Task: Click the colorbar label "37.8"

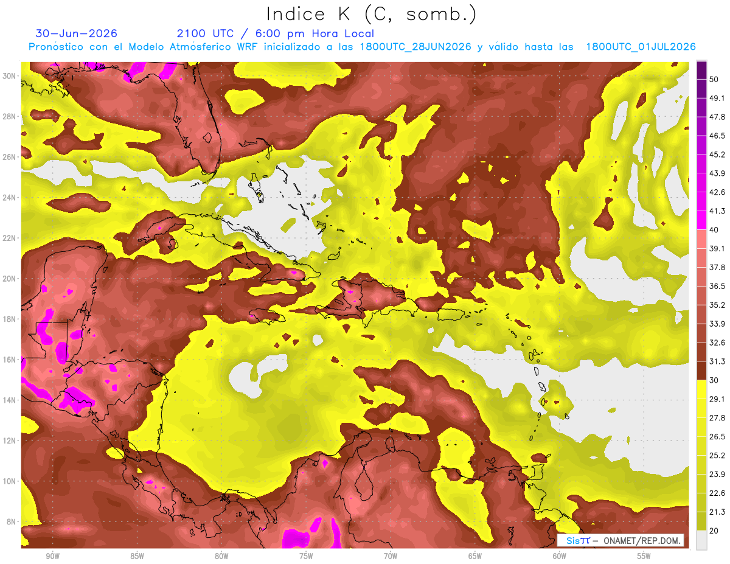Action: 717,267
